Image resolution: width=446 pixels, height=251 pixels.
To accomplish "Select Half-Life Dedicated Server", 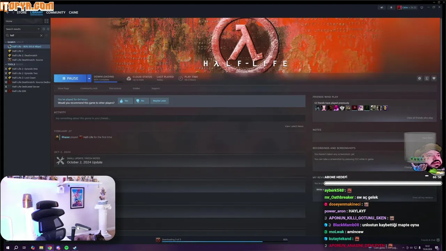I will tap(26, 86).
